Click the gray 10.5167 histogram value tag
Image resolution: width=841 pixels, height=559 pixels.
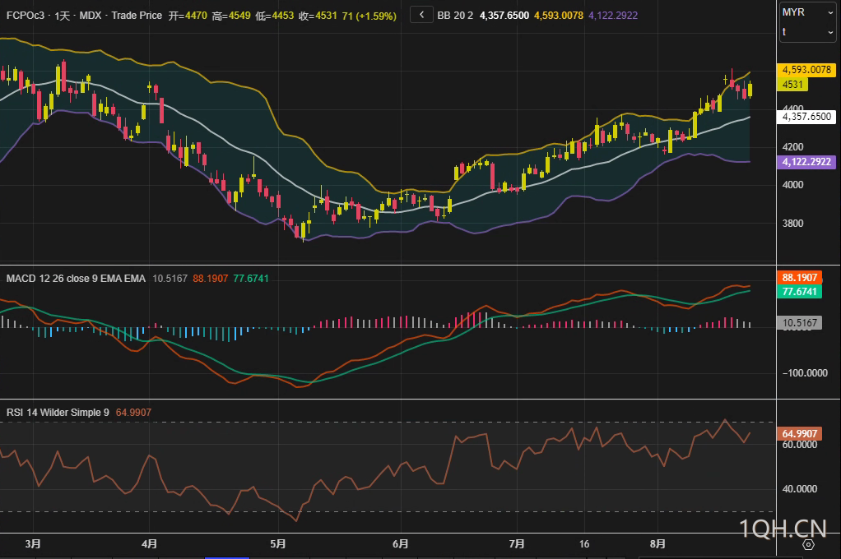coord(800,323)
